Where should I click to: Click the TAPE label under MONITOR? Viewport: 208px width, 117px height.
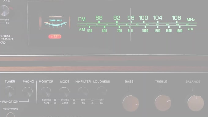pyautogui.click(x=47, y=103)
